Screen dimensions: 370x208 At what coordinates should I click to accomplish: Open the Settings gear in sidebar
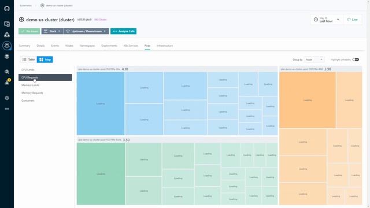(x=7, y=98)
